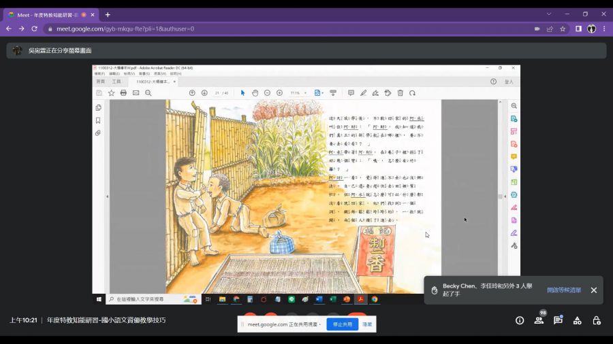Open the last menu in Acrobat menu bar
This screenshot has width=613, height=344.
coord(176,73)
